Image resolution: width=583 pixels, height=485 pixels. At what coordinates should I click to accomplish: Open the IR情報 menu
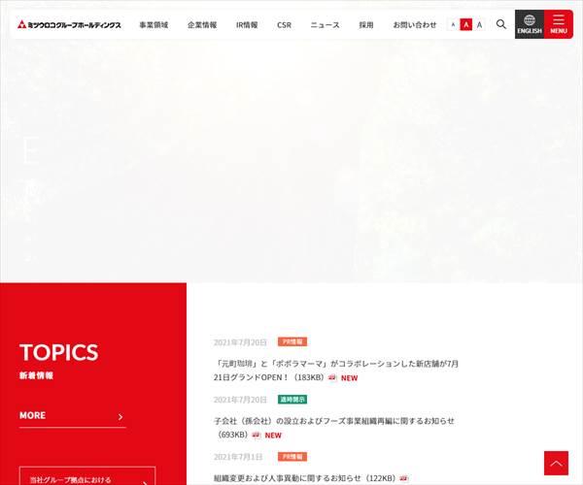(247, 25)
